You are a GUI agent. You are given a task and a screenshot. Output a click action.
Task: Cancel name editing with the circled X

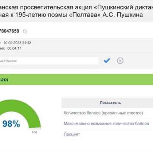click(120, 60)
